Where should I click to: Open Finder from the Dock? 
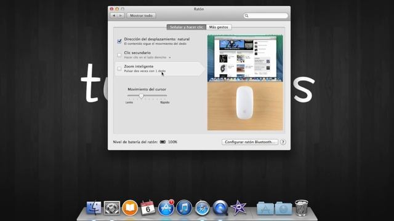[94, 207]
